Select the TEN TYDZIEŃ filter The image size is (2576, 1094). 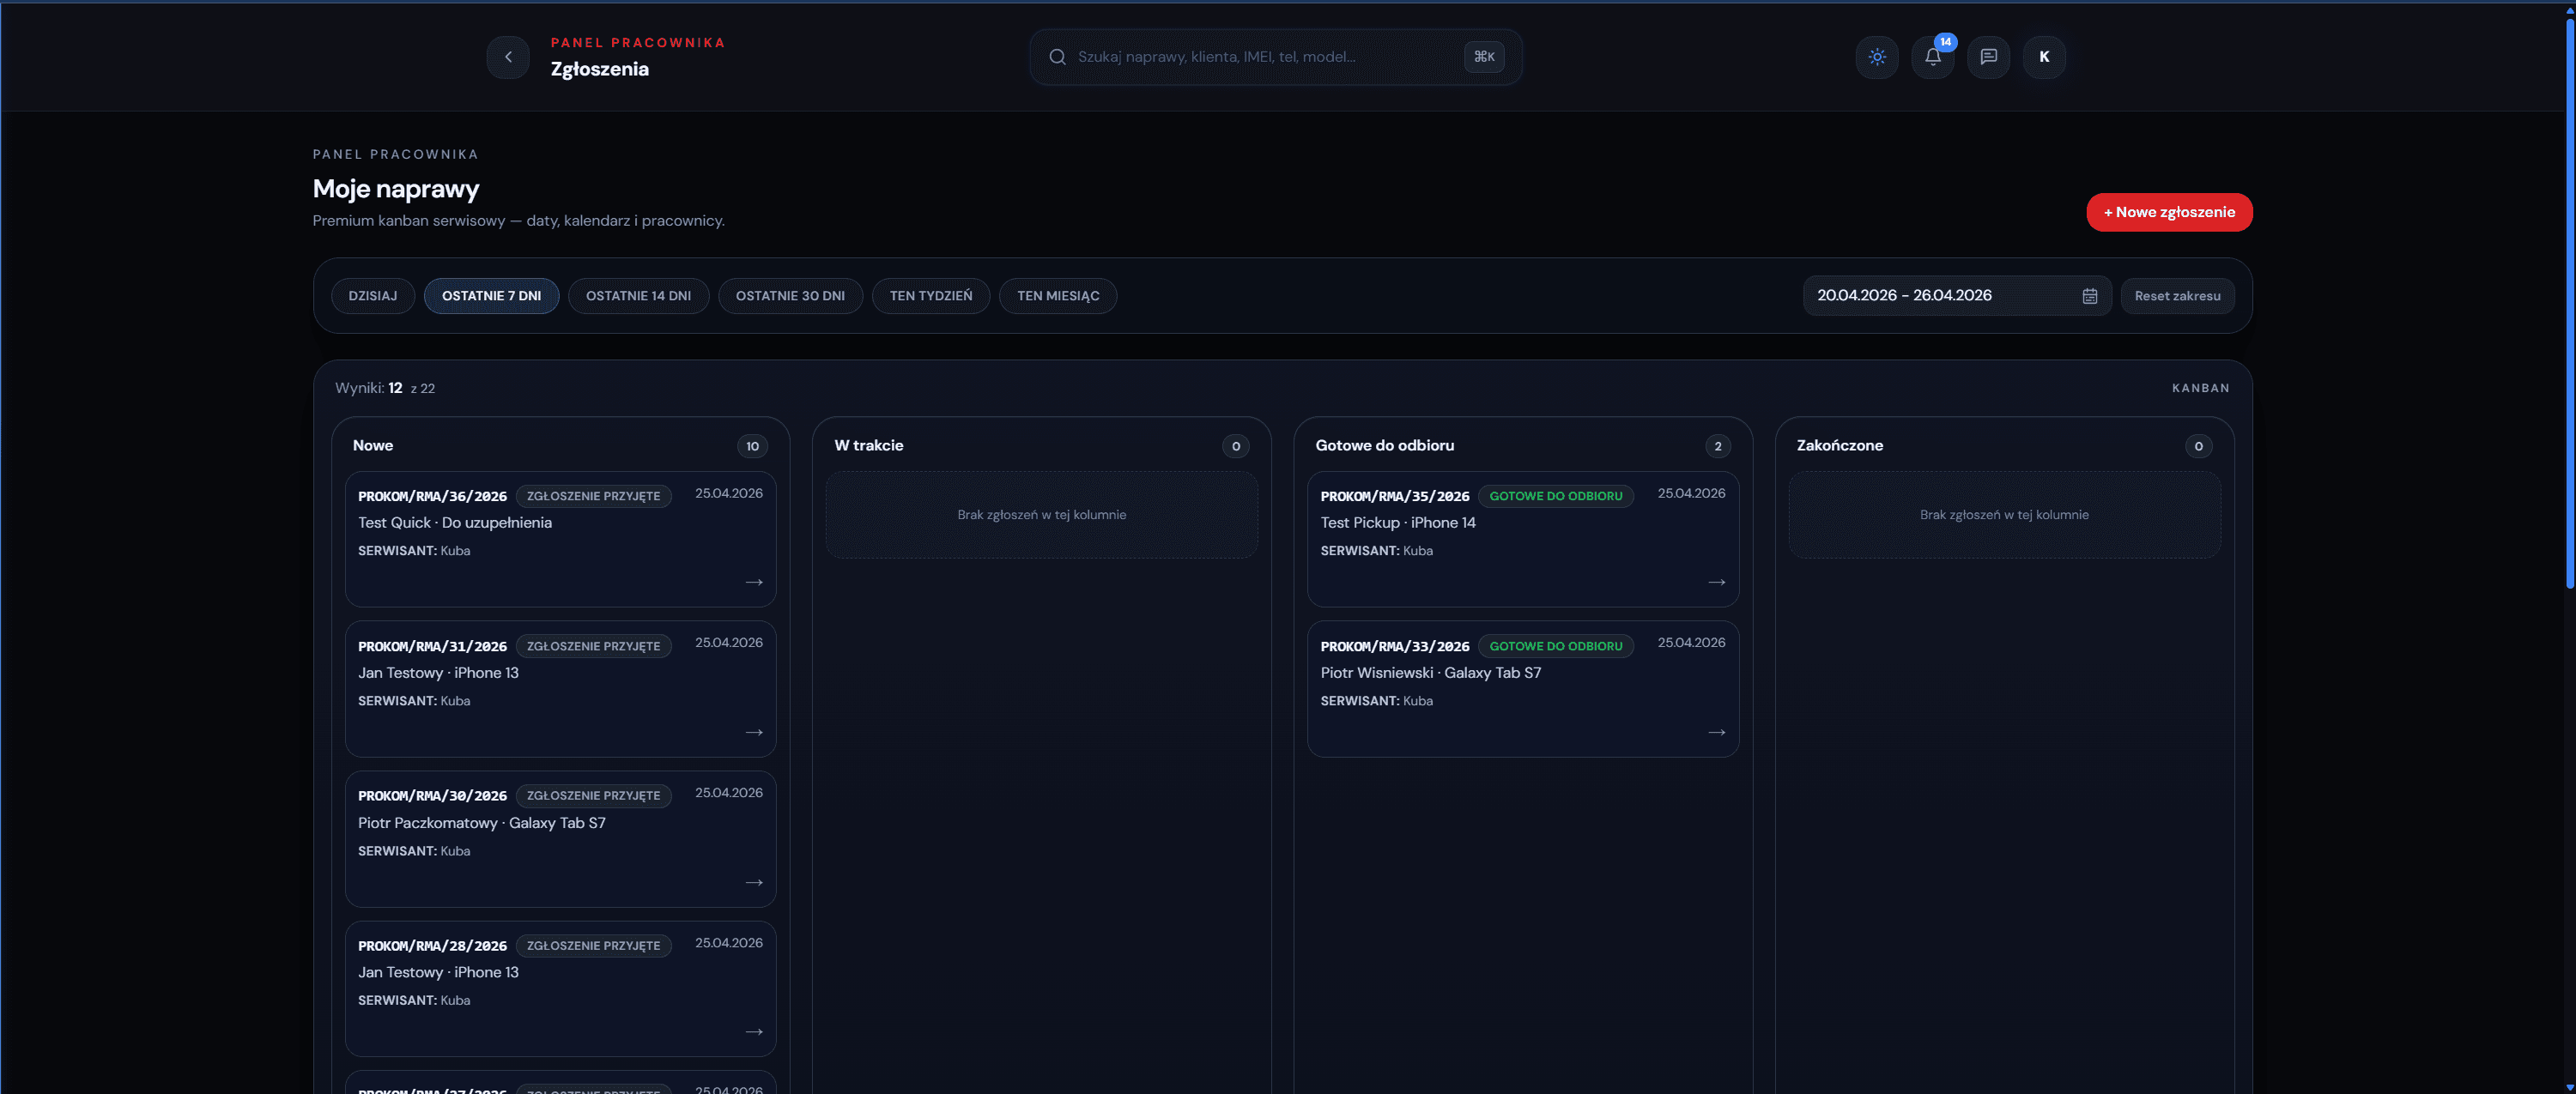[x=931, y=296]
